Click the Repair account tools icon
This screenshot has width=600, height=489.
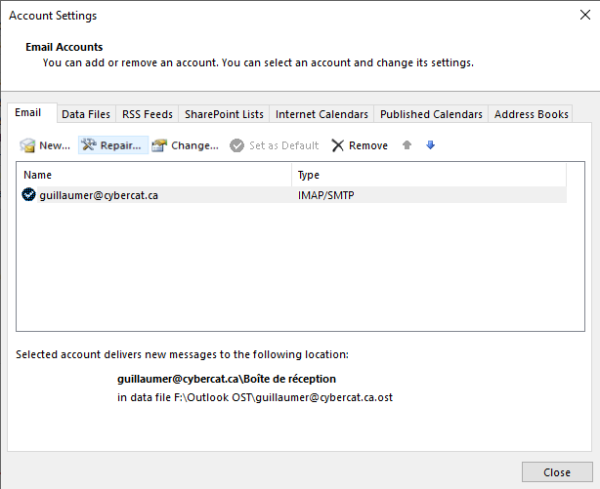pos(89,145)
